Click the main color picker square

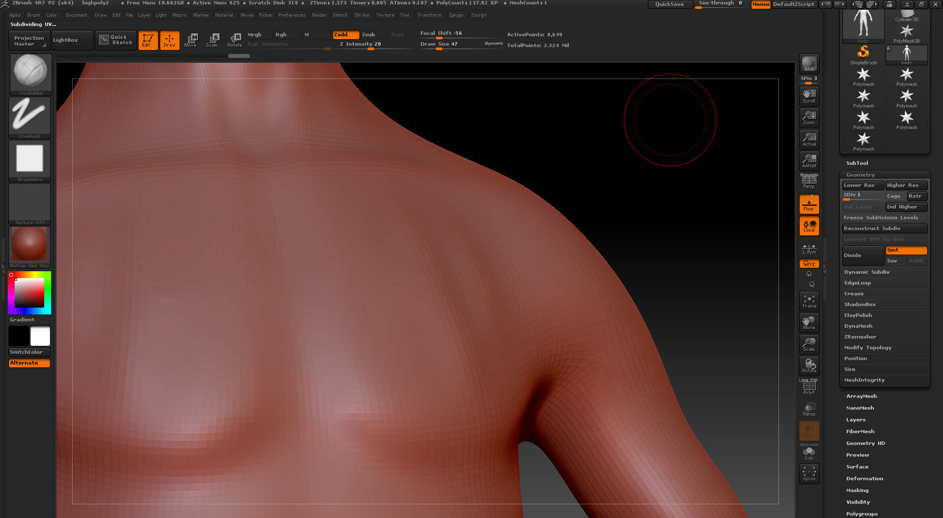pos(29,293)
